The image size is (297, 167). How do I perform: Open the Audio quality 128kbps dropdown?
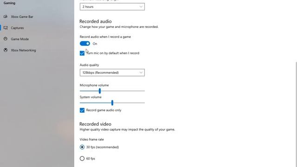(x=112, y=72)
